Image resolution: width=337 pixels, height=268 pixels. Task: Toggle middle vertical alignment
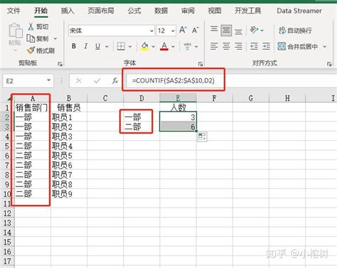[x=226, y=30]
